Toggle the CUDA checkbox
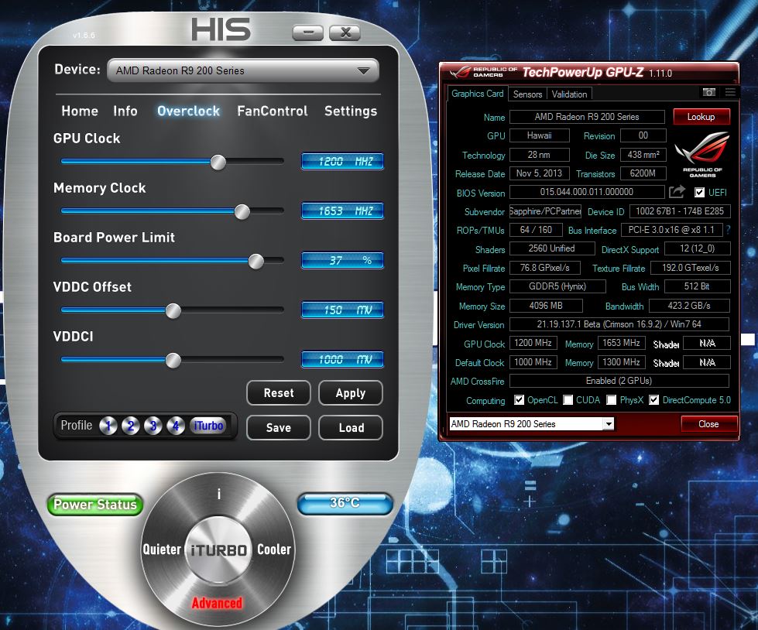Image resolution: width=758 pixels, height=630 pixels. coord(568,399)
